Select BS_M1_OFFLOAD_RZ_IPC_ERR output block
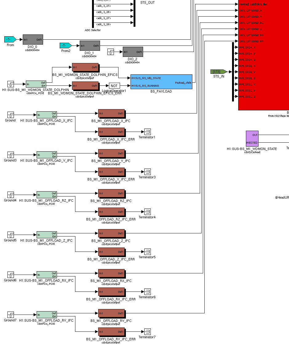 tap(112, 212)
